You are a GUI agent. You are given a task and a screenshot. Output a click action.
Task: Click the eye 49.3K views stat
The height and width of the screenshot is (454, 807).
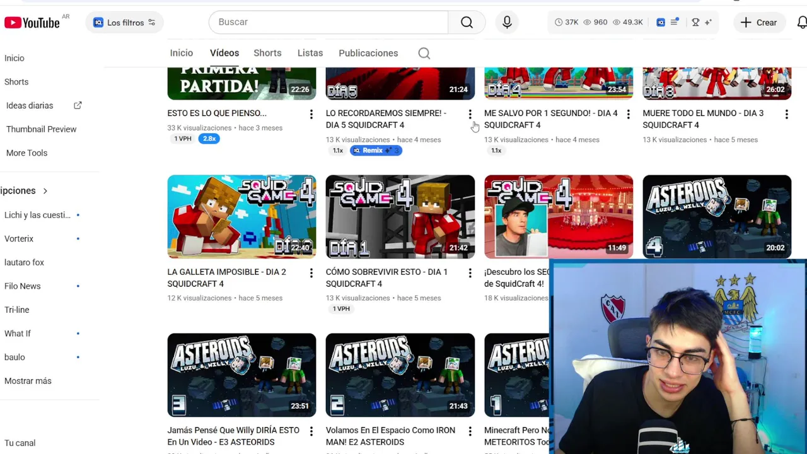(628, 22)
